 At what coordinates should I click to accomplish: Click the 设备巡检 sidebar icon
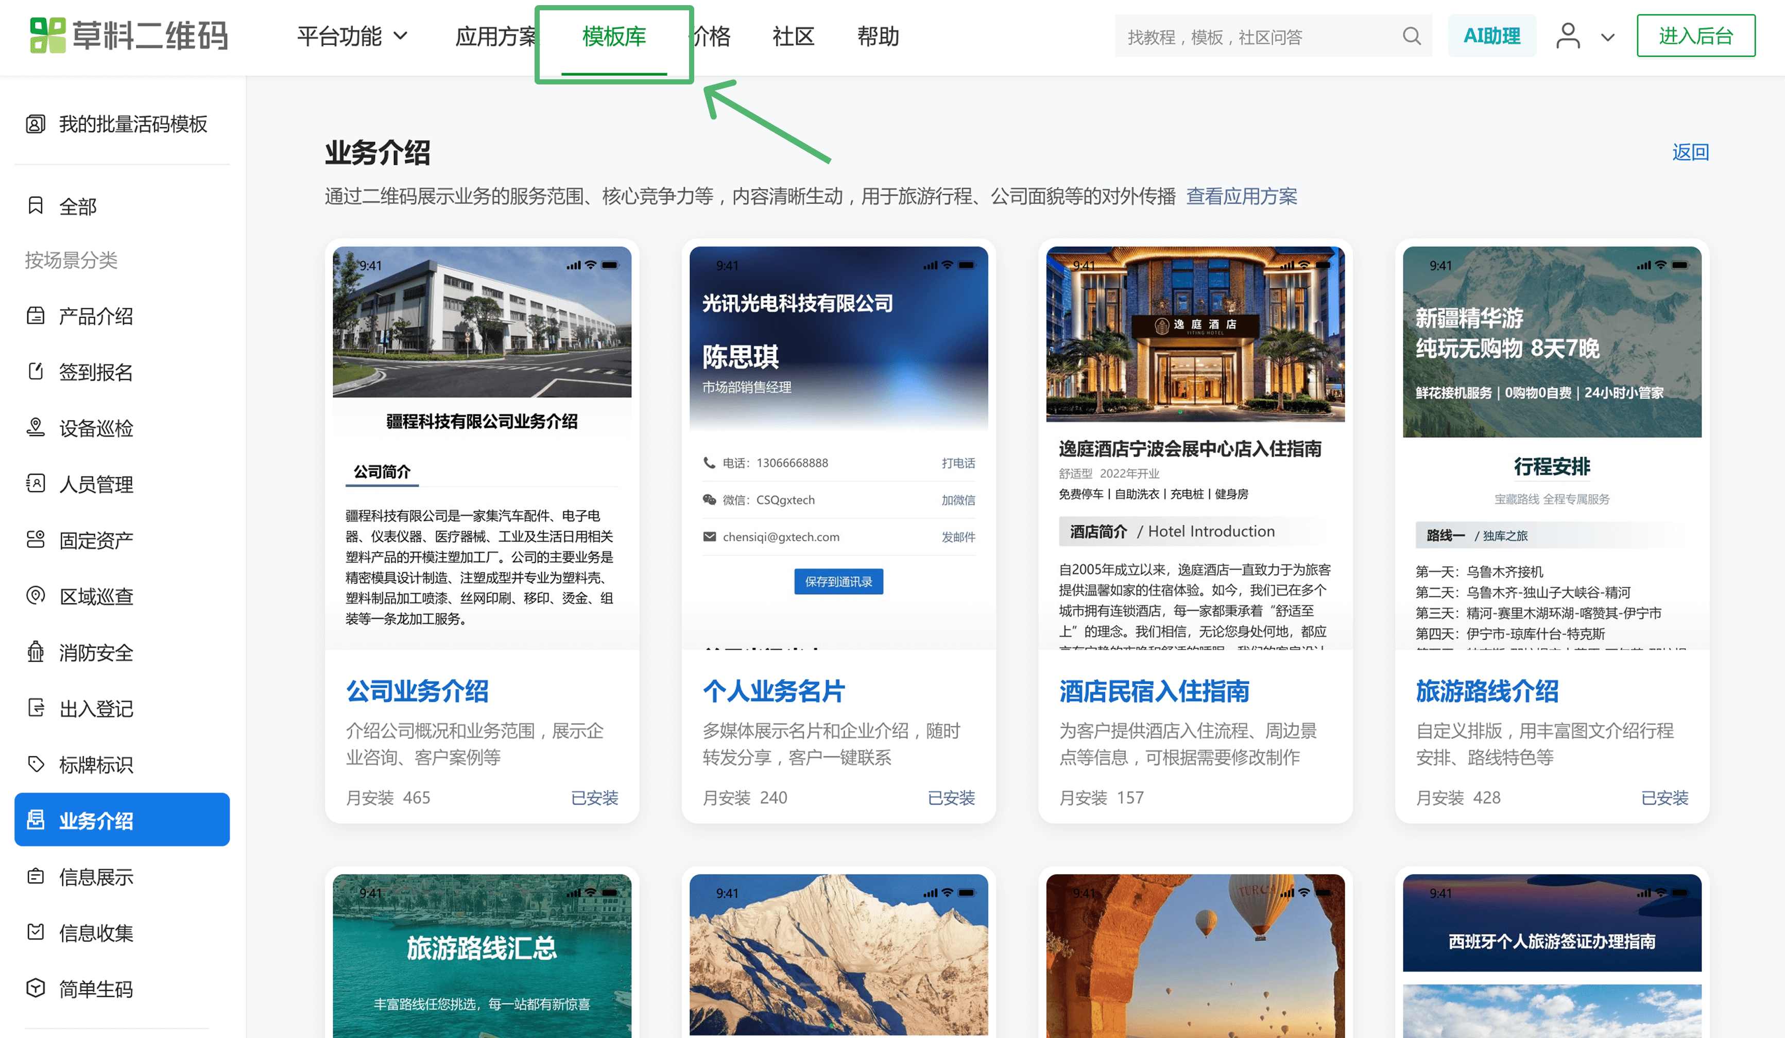pyautogui.click(x=36, y=428)
